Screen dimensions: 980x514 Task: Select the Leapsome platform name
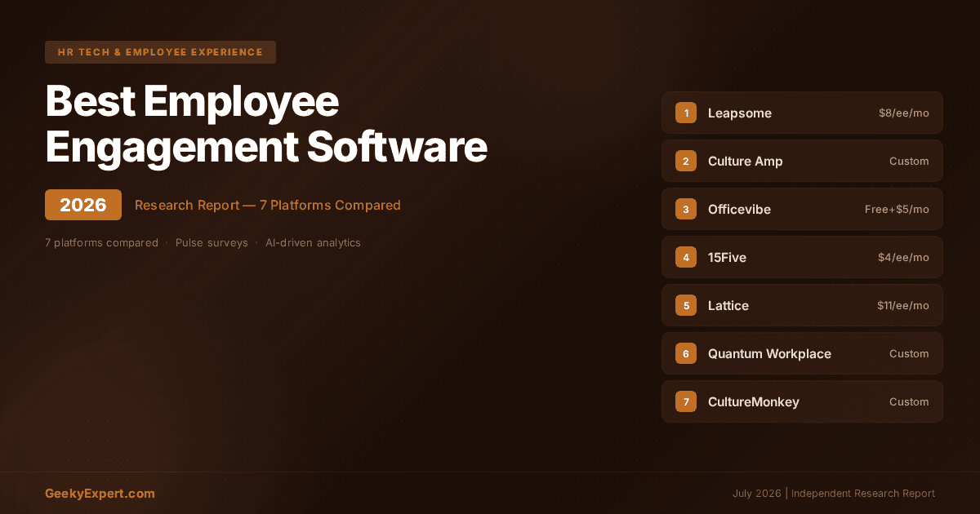click(x=740, y=113)
